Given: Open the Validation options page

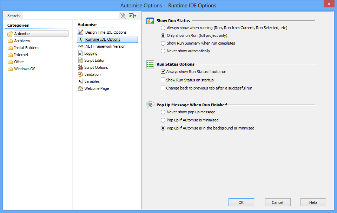Looking at the screenshot, I should point(92,74).
